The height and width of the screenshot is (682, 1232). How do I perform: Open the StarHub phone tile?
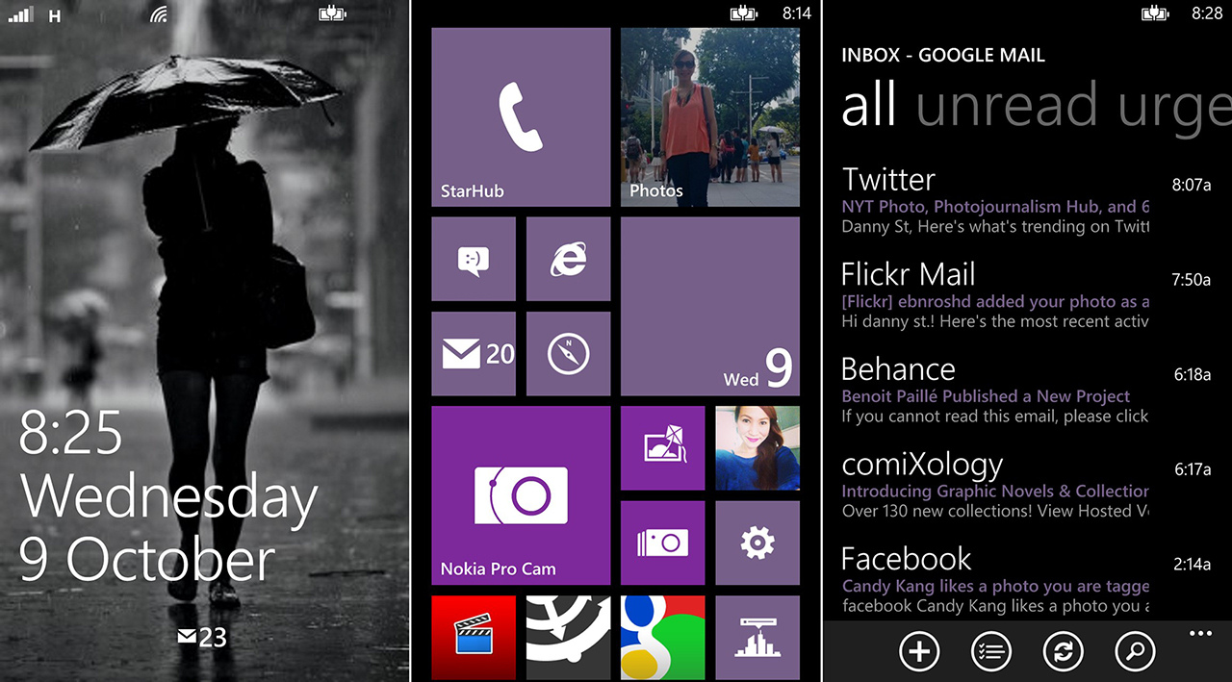pos(521,117)
